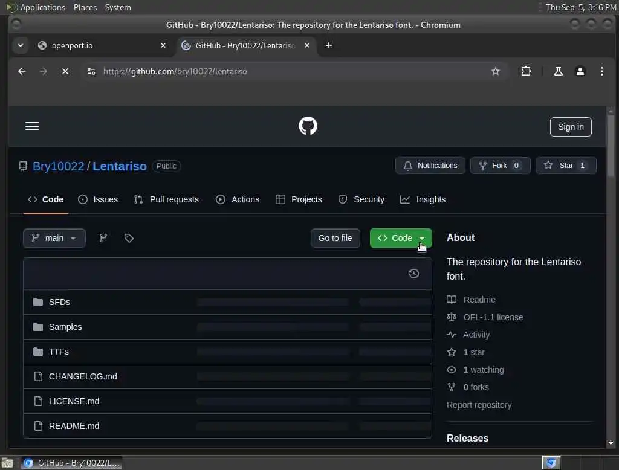The image size is (619, 470).
Task: View site information icon in address bar
Action: [91, 71]
